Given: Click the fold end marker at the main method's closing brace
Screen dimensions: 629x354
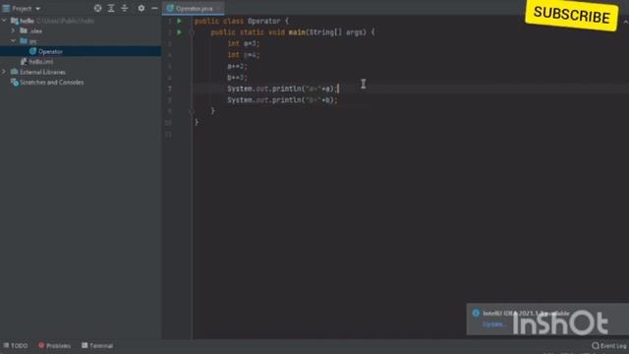Looking at the screenshot, I should point(192,111).
